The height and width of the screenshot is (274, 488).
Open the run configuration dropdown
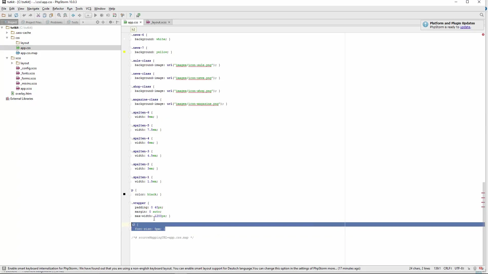tap(88, 15)
